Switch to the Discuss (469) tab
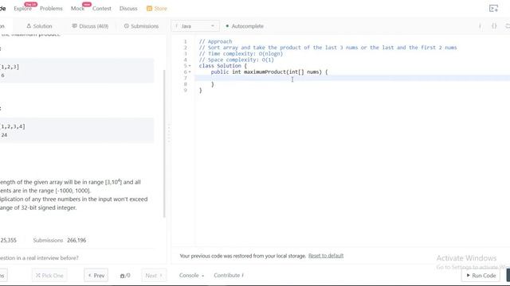Viewport: 510px width, 286px height. pyautogui.click(x=90, y=26)
